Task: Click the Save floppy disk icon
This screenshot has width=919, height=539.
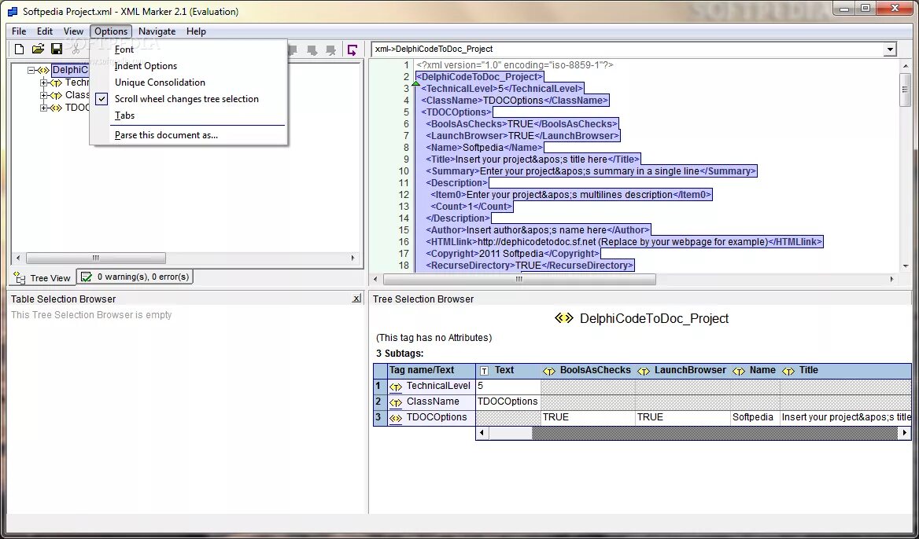Action: pyautogui.click(x=57, y=49)
